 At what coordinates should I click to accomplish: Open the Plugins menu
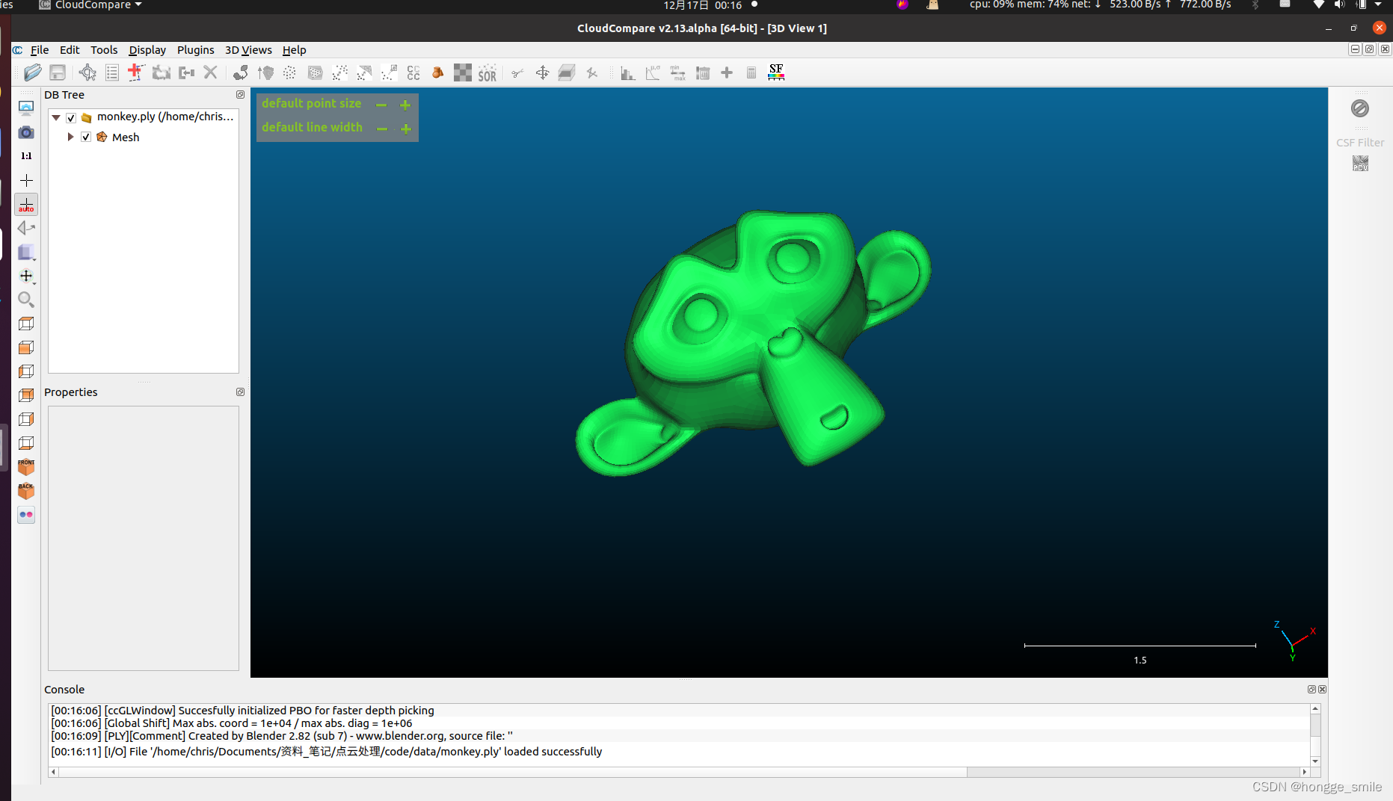(x=195, y=50)
